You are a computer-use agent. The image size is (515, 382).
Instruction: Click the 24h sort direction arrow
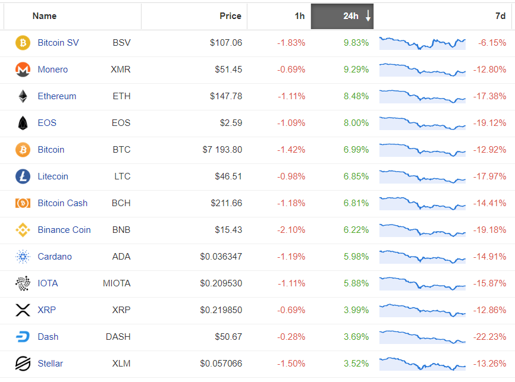pos(368,16)
